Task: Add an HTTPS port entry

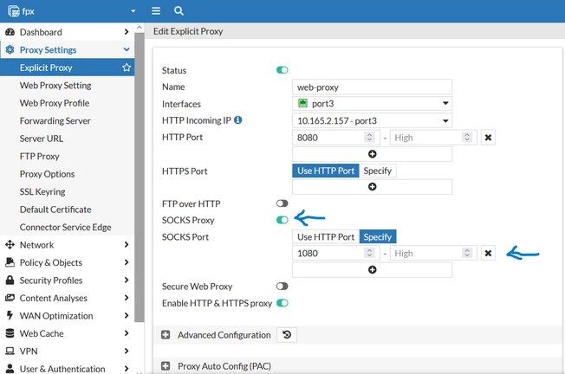Action: coord(372,187)
